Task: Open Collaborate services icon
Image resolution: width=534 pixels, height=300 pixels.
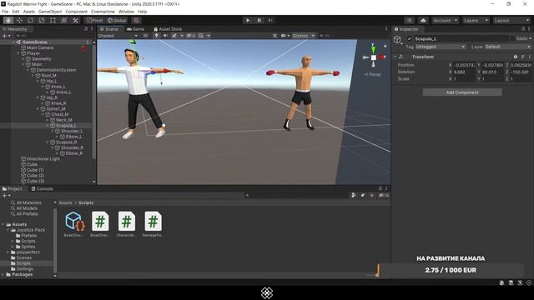Action: pos(410,20)
